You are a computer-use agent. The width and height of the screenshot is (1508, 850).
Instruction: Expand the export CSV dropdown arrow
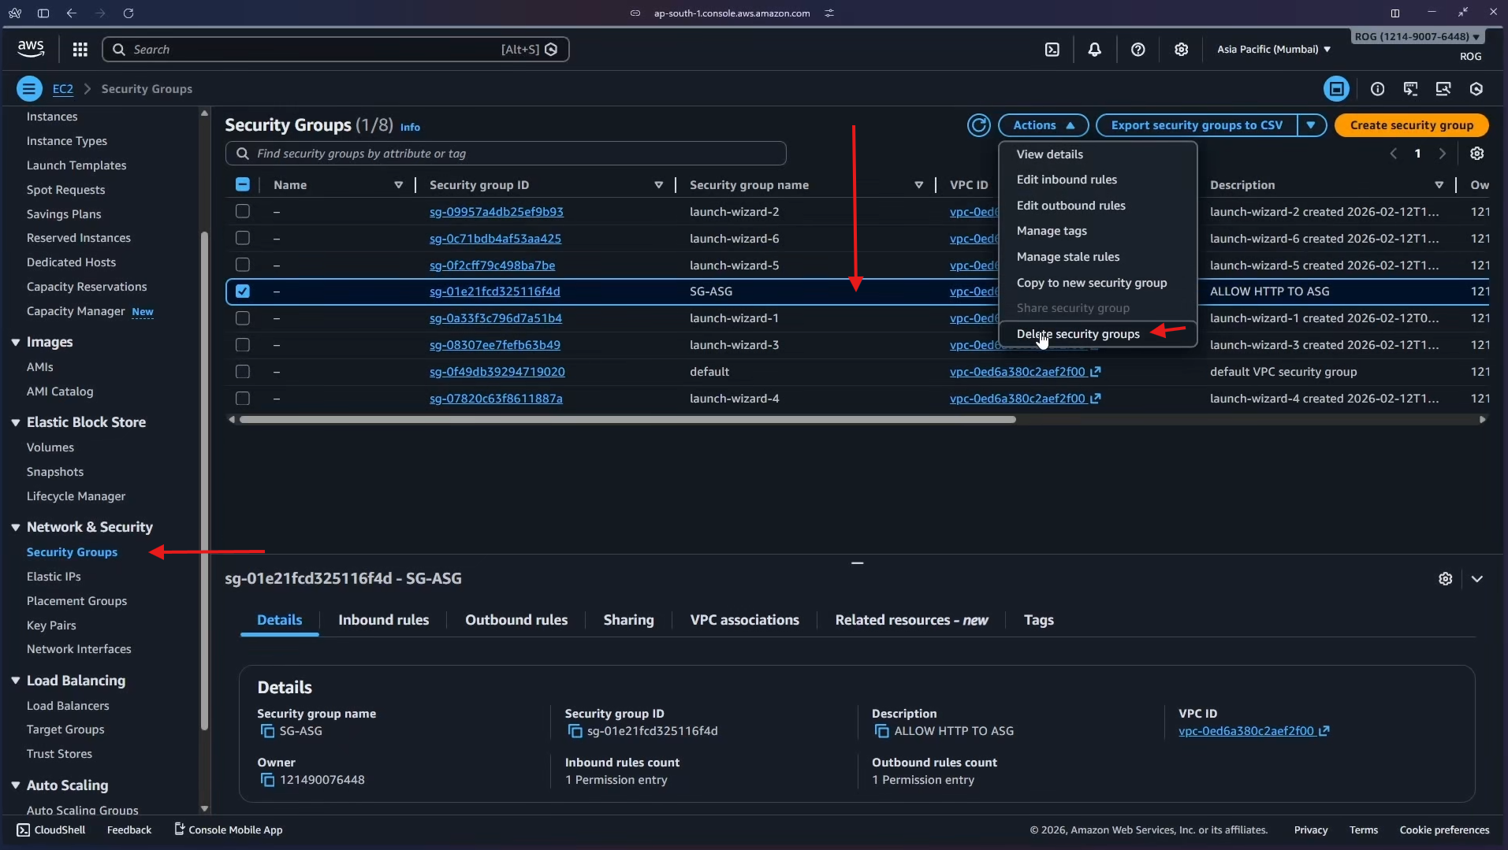1311,125
